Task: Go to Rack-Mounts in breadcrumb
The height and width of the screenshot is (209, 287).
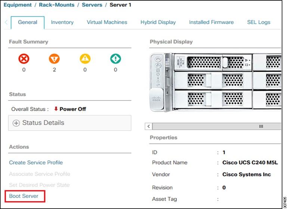Action: 57,5
